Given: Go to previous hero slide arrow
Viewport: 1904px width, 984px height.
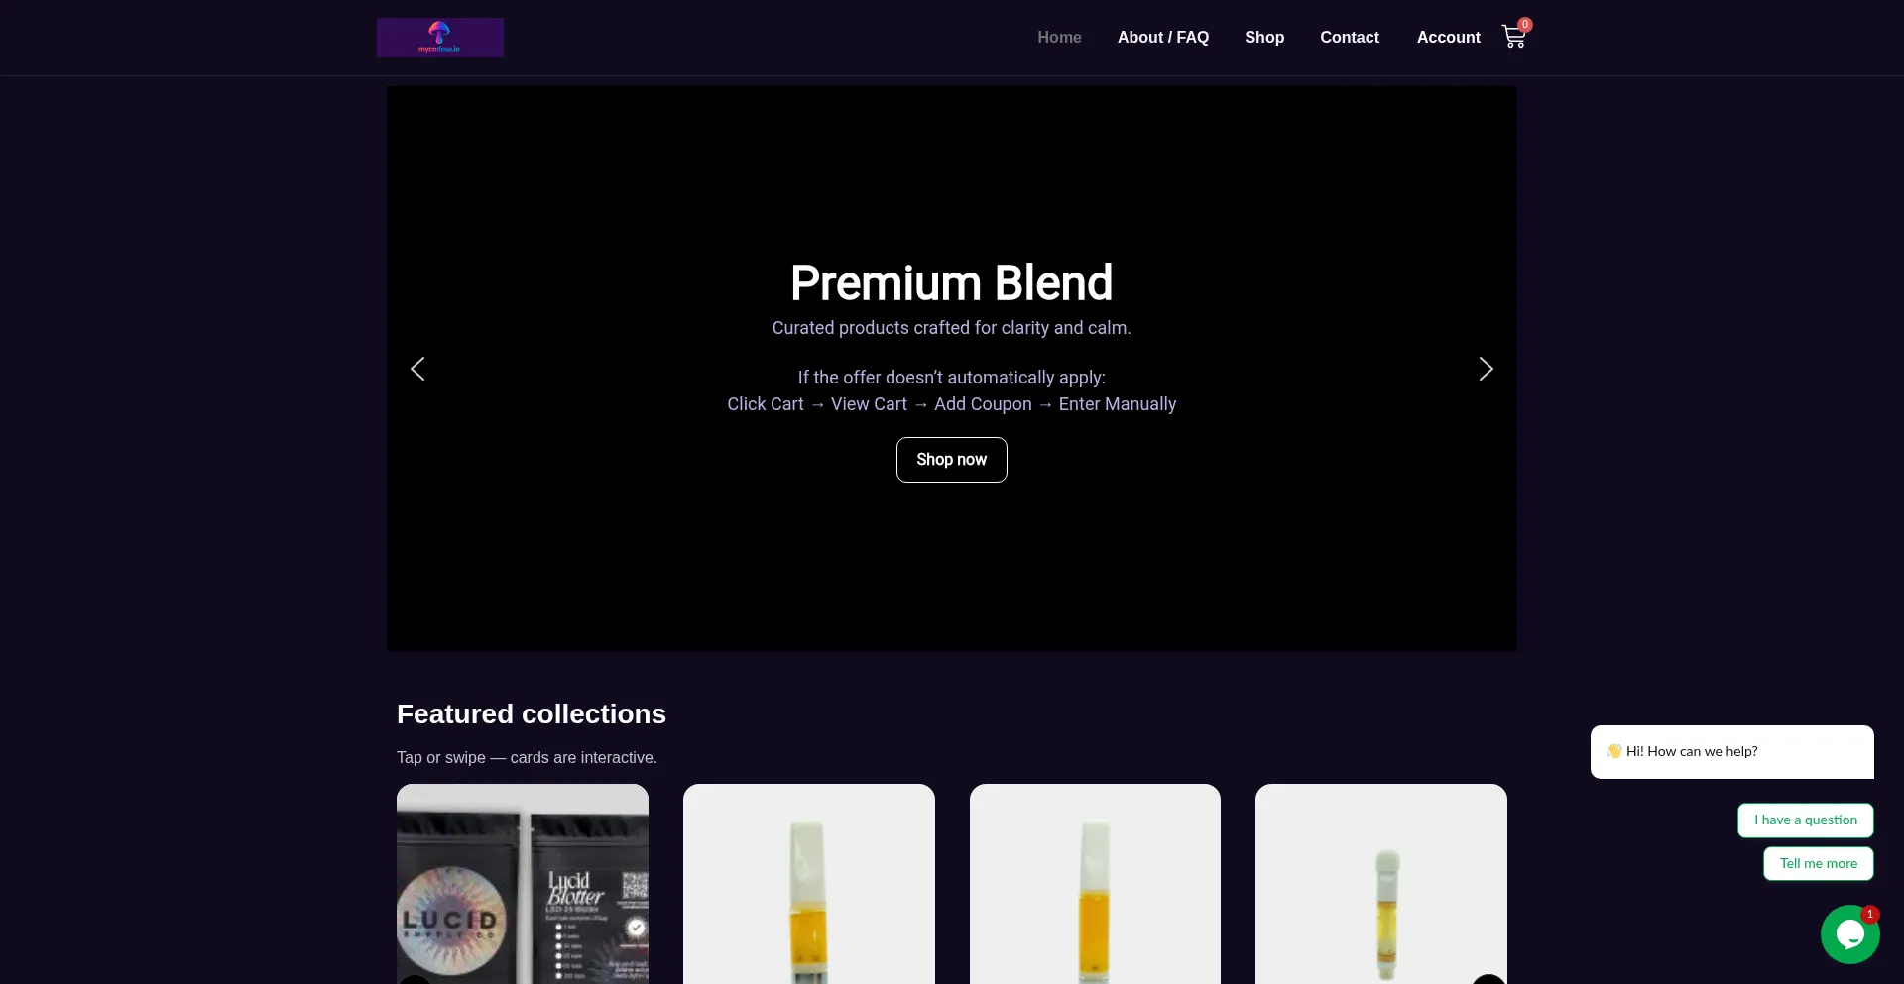Looking at the screenshot, I should [417, 369].
